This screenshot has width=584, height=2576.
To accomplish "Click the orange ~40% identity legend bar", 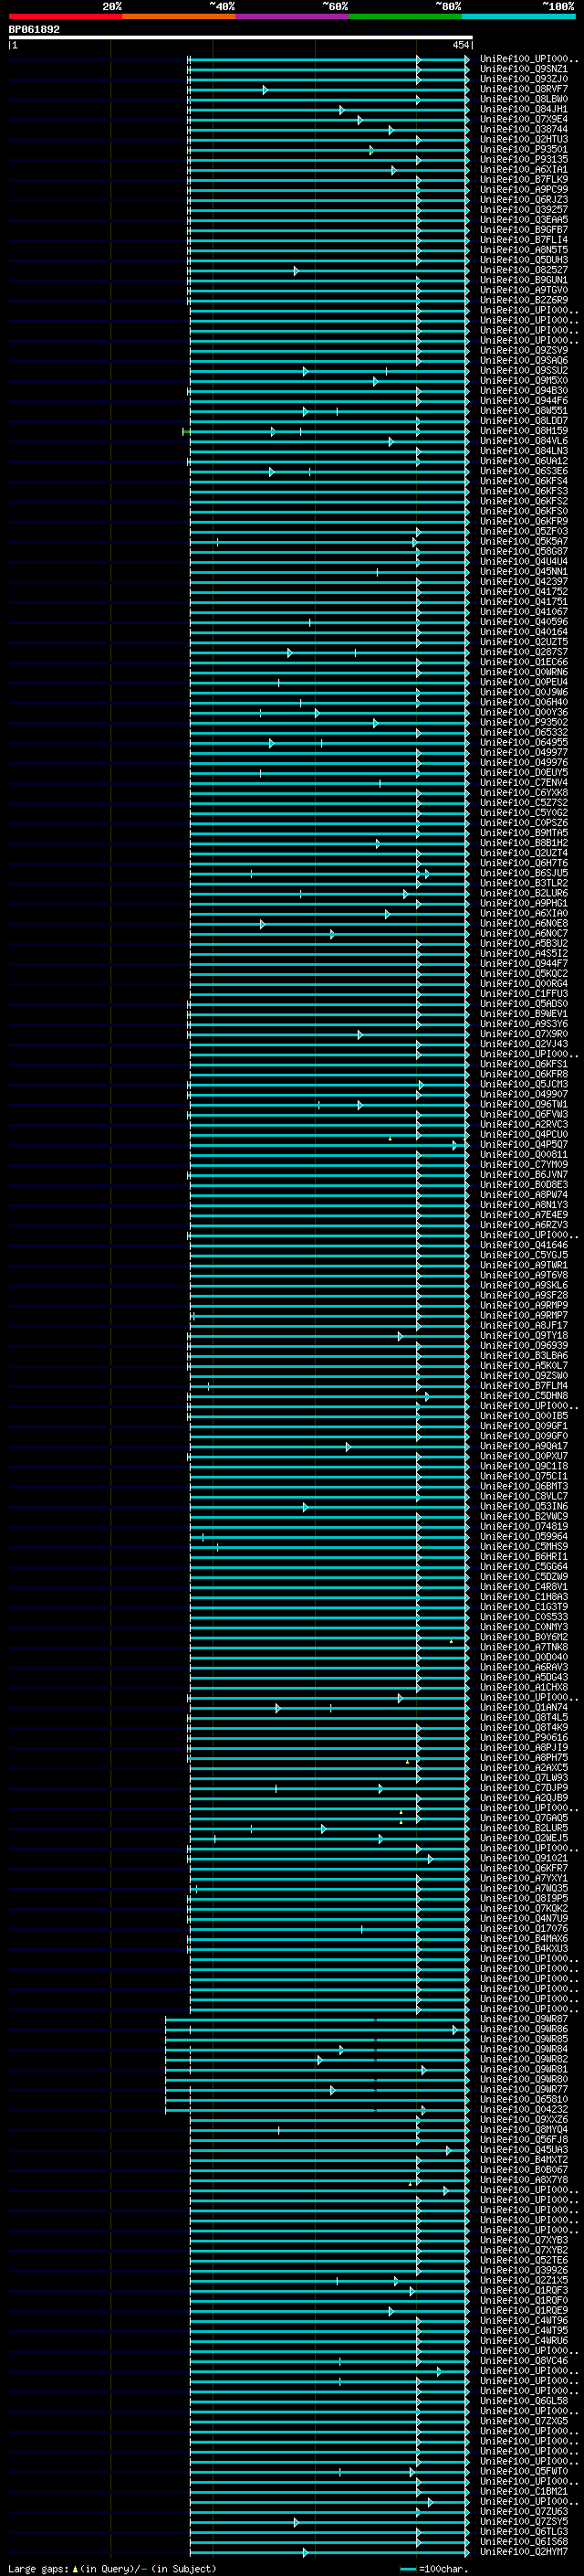I will [179, 16].
